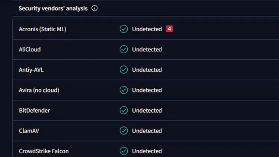Click the checkmark icon for Acronis (Static ML)
Image resolution: width=279 pixels, height=157 pixels.
click(124, 29)
